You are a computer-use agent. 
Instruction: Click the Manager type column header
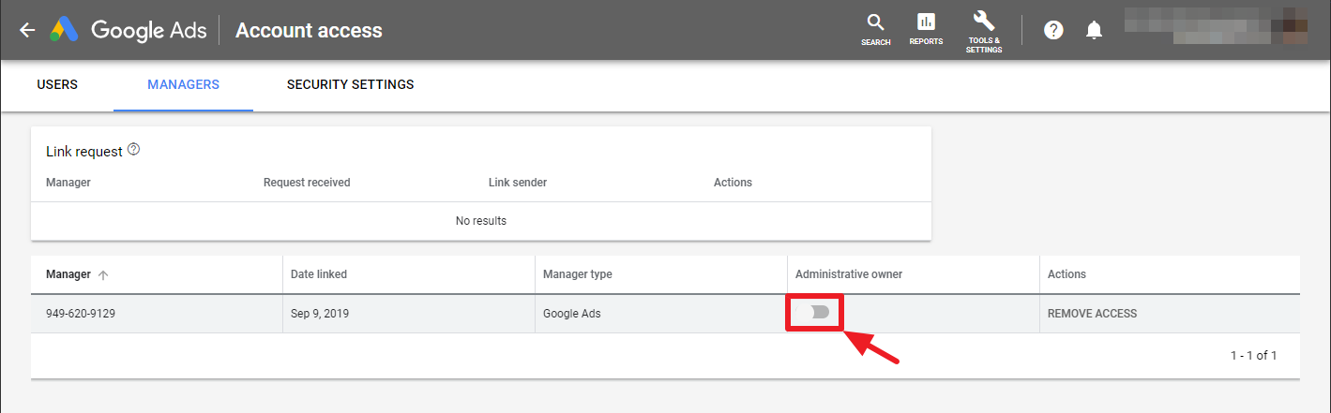pyautogui.click(x=577, y=274)
